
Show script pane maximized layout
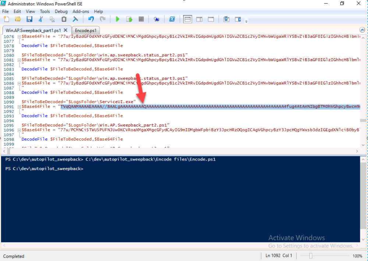211,19
